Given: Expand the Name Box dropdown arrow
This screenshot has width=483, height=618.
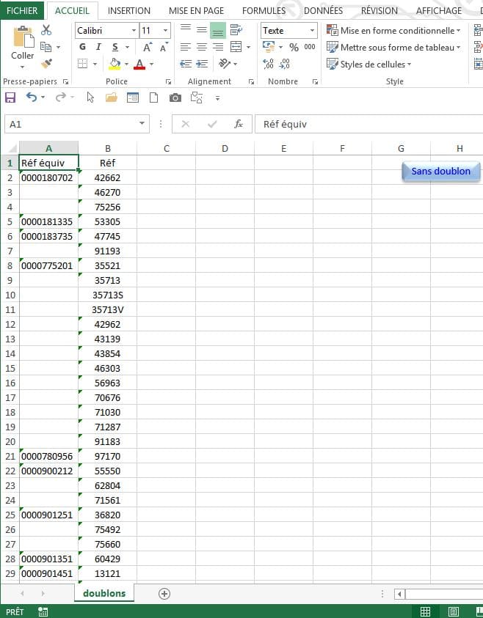Looking at the screenshot, I should click(142, 124).
